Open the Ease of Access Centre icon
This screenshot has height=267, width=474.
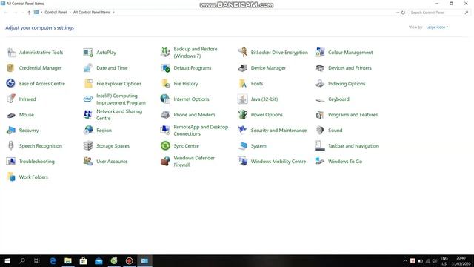pos(11,83)
